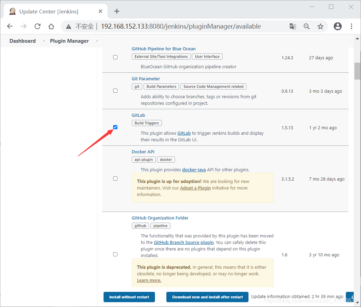361x307 pixels.
Task: Click the git tag label
Action: [137, 86]
